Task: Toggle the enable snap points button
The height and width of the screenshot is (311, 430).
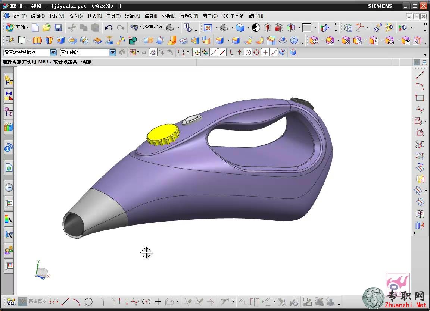Action: click(x=196, y=52)
